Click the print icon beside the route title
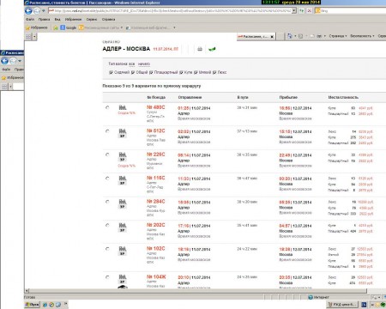Image resolution: width=386 pixels, height=309 pixels. click(x=200, y=49)
